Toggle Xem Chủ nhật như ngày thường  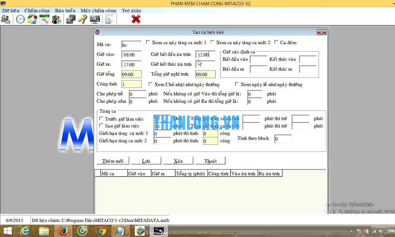151,84
